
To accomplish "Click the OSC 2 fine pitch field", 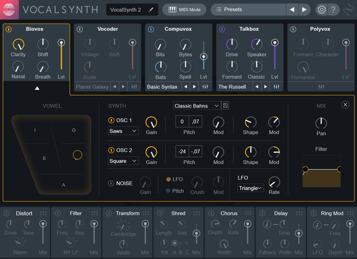I will (195, 151).
